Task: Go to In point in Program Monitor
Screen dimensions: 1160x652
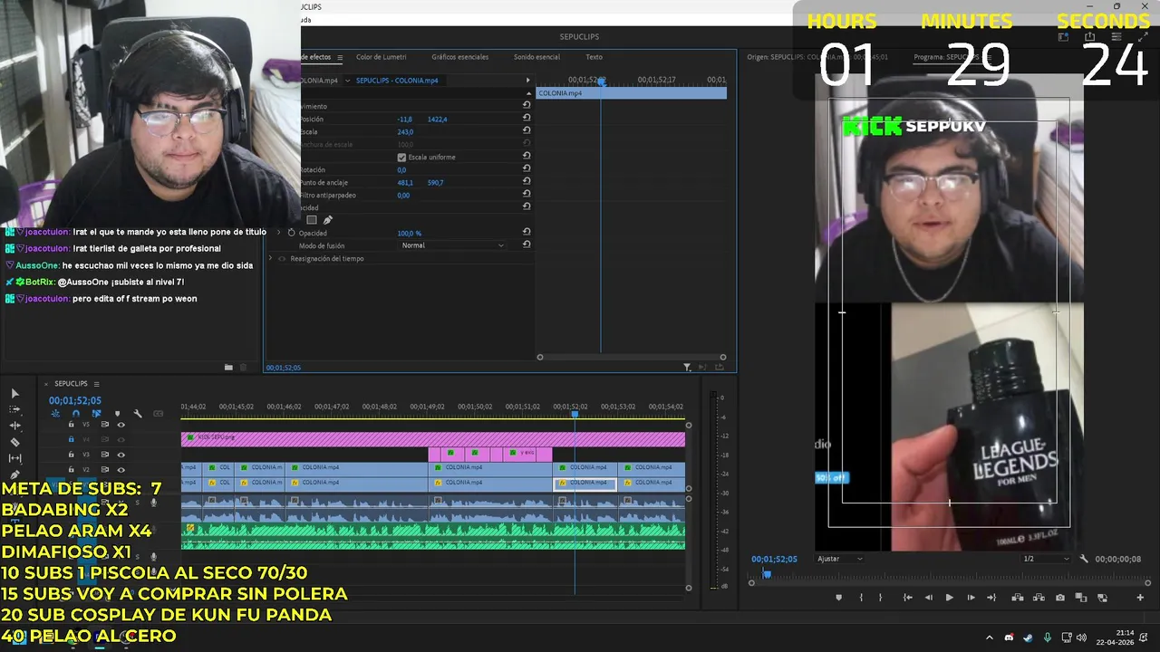Action: click(908, 598)
